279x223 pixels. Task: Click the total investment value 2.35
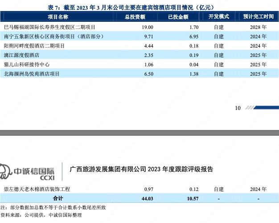coord(149,55)
